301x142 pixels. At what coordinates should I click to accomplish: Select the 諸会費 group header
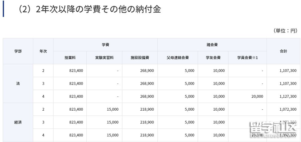212,45
